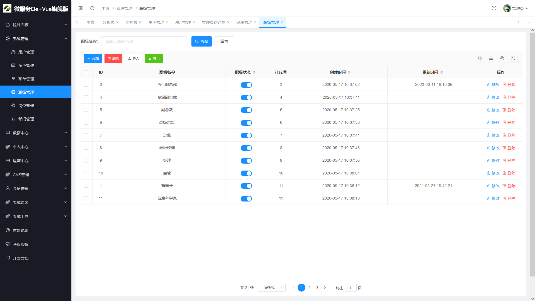Click the page reload icon in header
This screenshot has height=301, width=535.
point(92,8)
